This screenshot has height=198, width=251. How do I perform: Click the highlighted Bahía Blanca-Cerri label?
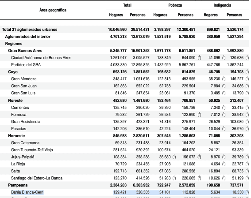point(27,192)
